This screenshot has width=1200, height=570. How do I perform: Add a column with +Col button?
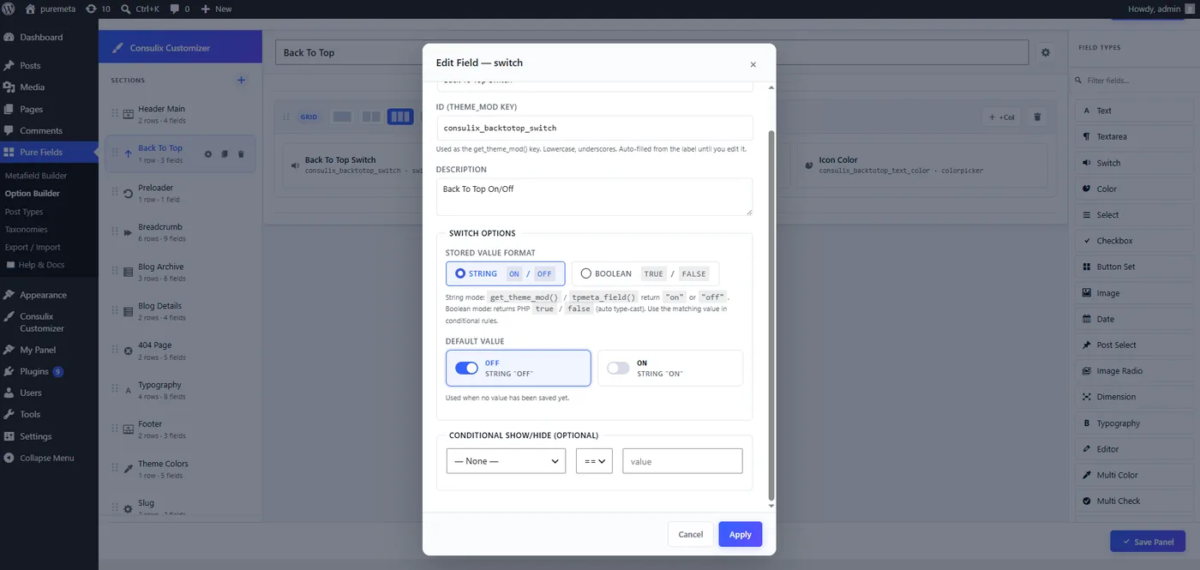tap(1000, 117)
